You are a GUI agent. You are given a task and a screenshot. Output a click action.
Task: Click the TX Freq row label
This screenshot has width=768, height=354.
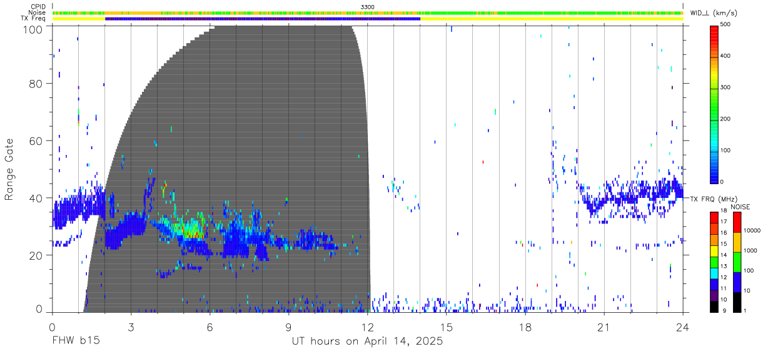point(34,19)
